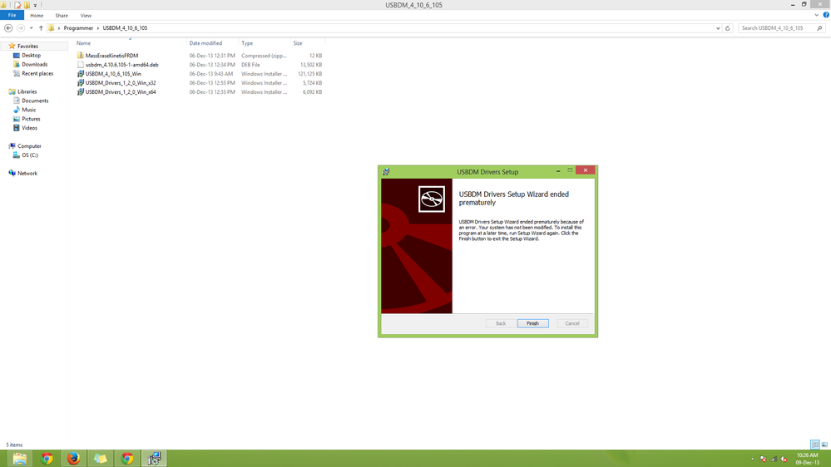
Task: Click the network signal tray icon
Action: pos(774,459)
